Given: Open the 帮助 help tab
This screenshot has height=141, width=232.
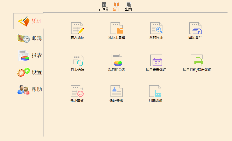Looking at the screenshot, I should click(29, 90).
